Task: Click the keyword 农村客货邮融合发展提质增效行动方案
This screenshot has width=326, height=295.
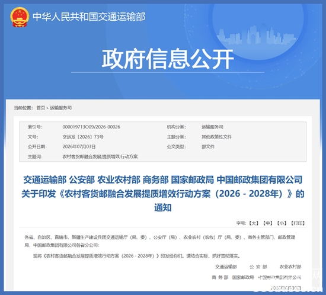Action: tap(100, 156)
